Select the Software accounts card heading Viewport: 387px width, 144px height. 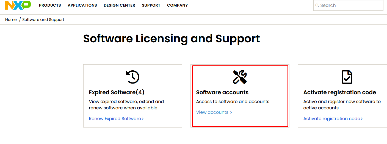point(222,92)
